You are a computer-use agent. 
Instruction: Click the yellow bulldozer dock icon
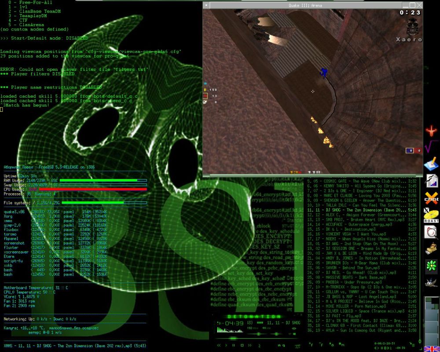[431, 249]
